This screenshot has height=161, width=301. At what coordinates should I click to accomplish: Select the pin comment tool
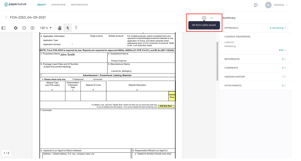tap(76, 28)
